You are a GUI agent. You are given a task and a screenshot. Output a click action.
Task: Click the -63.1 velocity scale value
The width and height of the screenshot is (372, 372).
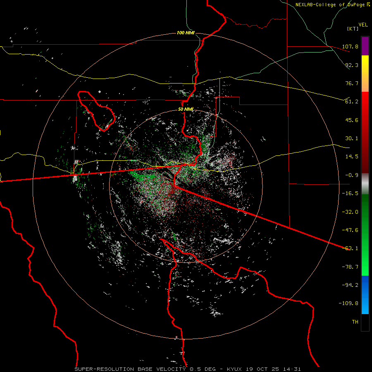point(350,248)
